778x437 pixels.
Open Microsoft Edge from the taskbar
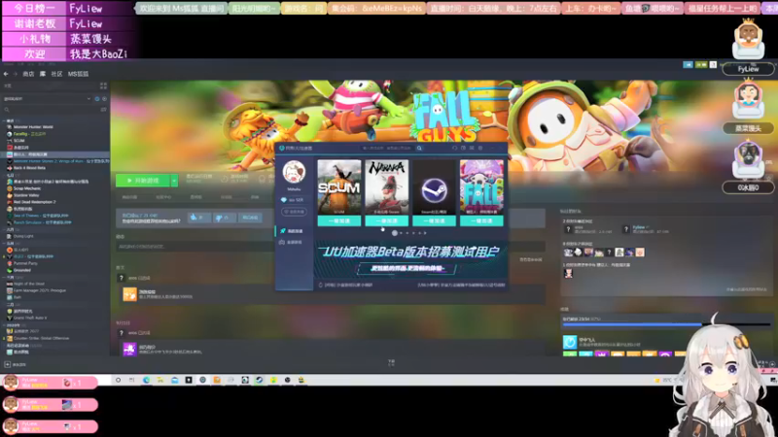[x=147, y=380]
